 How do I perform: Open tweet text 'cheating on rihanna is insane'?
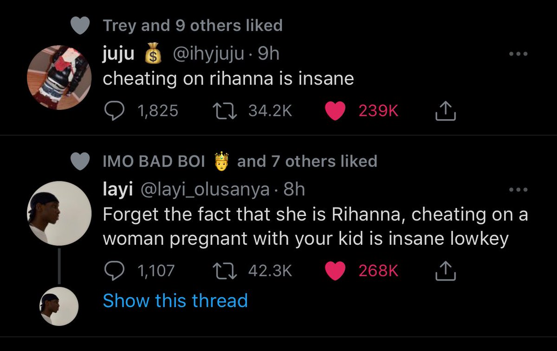point(228,79)
